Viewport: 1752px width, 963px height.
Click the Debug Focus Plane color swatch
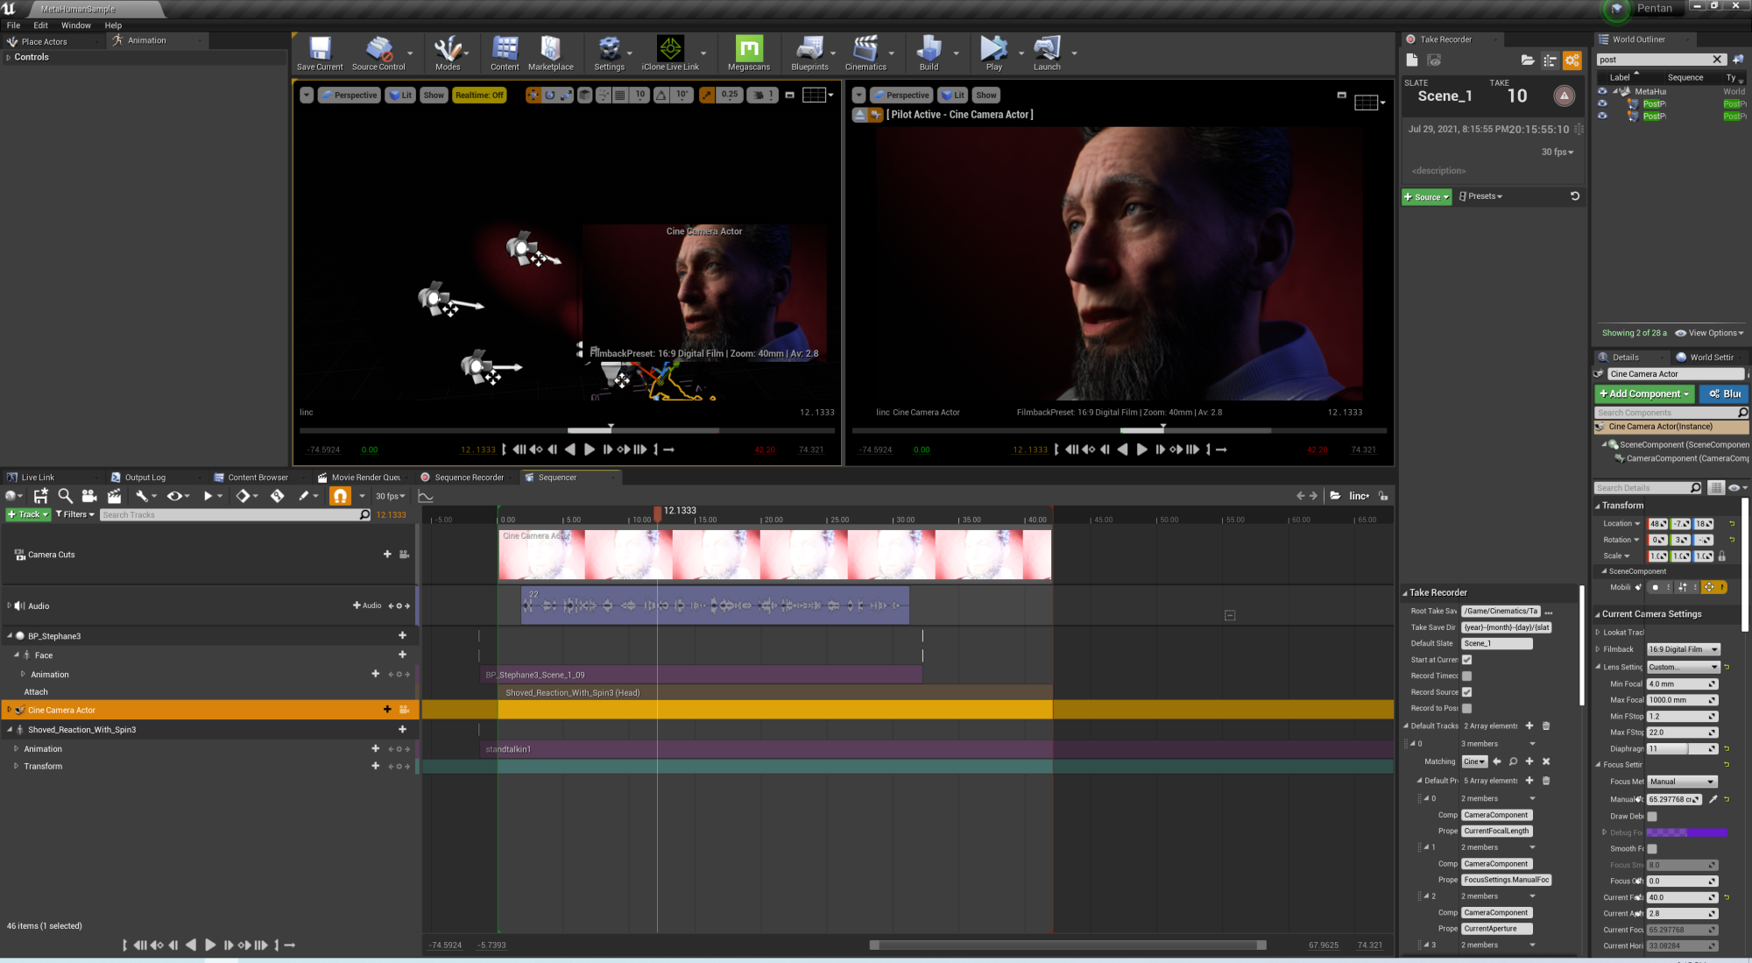[x=1686, y=832]
